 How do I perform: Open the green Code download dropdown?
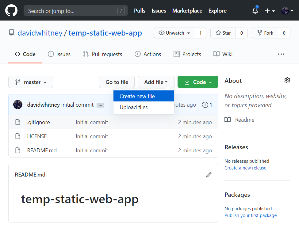click(x=198, y=82)
